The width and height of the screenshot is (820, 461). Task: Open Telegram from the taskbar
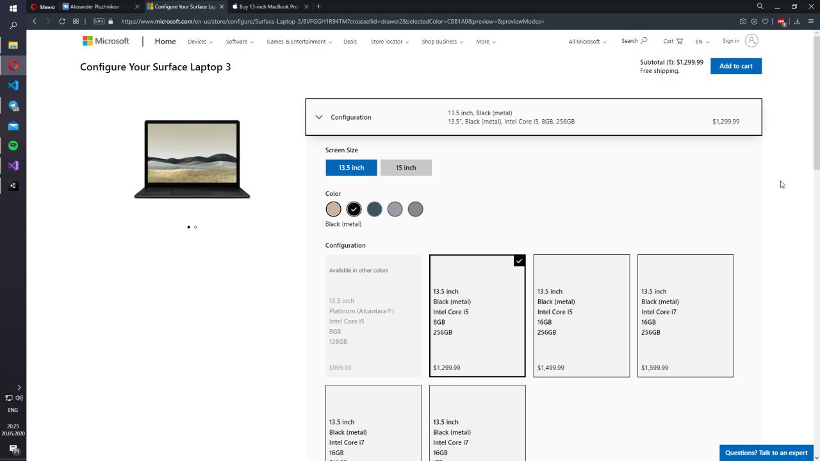point(13,106)
